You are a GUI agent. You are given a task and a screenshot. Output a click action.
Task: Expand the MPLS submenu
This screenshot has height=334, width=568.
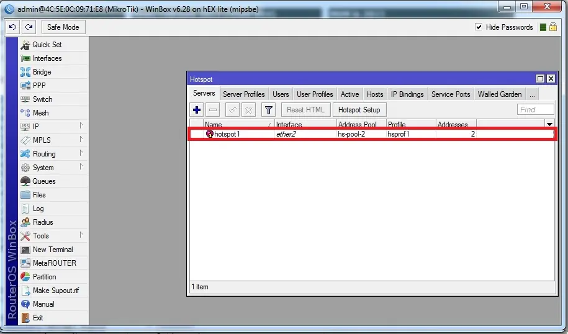(53, 140)
